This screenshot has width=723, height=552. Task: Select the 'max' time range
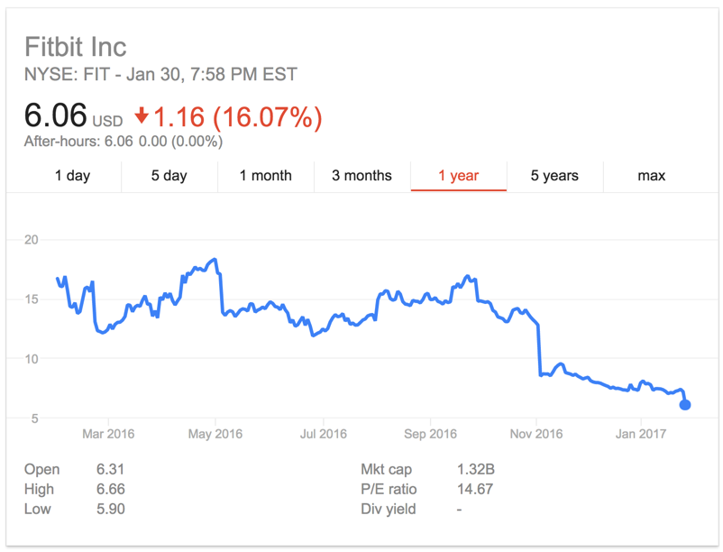(651, 176)
